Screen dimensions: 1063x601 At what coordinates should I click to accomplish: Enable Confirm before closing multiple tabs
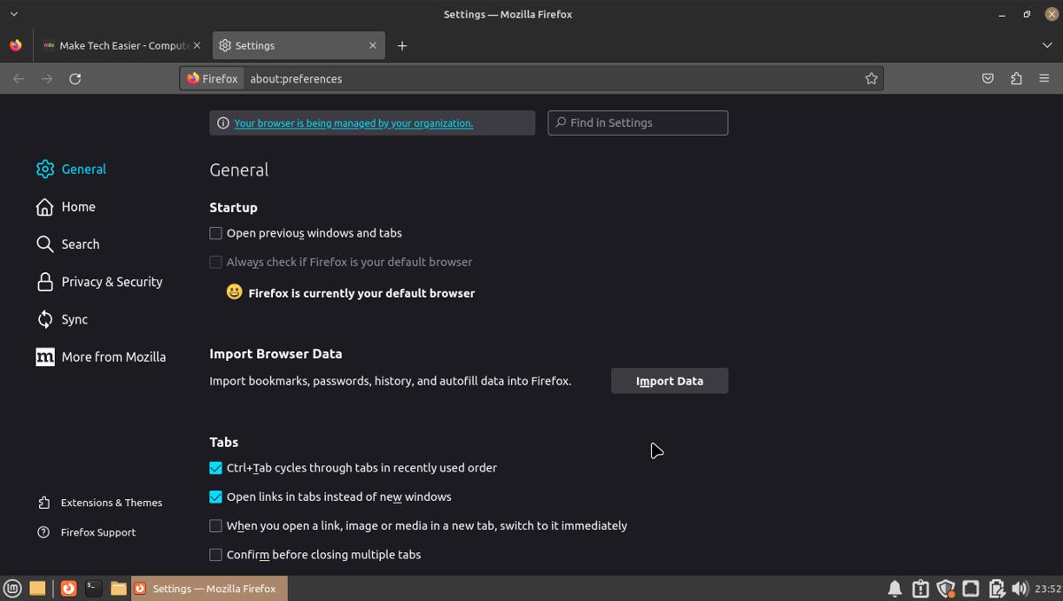click(215, 554)
